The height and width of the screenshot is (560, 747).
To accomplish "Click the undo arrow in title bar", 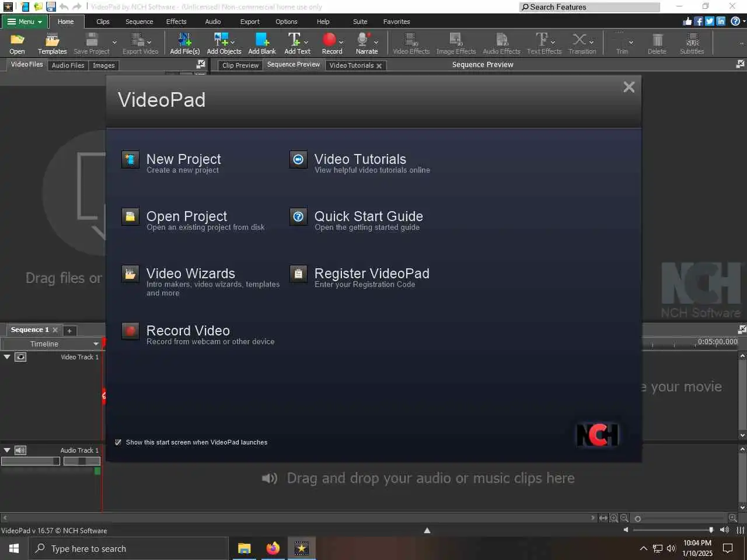I will pos(64,6).
